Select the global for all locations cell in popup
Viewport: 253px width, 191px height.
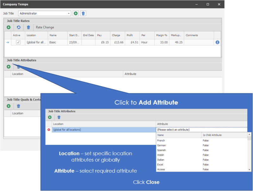[x=103, y=130]
